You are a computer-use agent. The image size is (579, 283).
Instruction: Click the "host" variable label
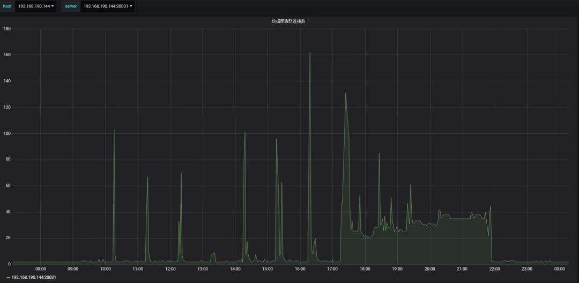7,6
